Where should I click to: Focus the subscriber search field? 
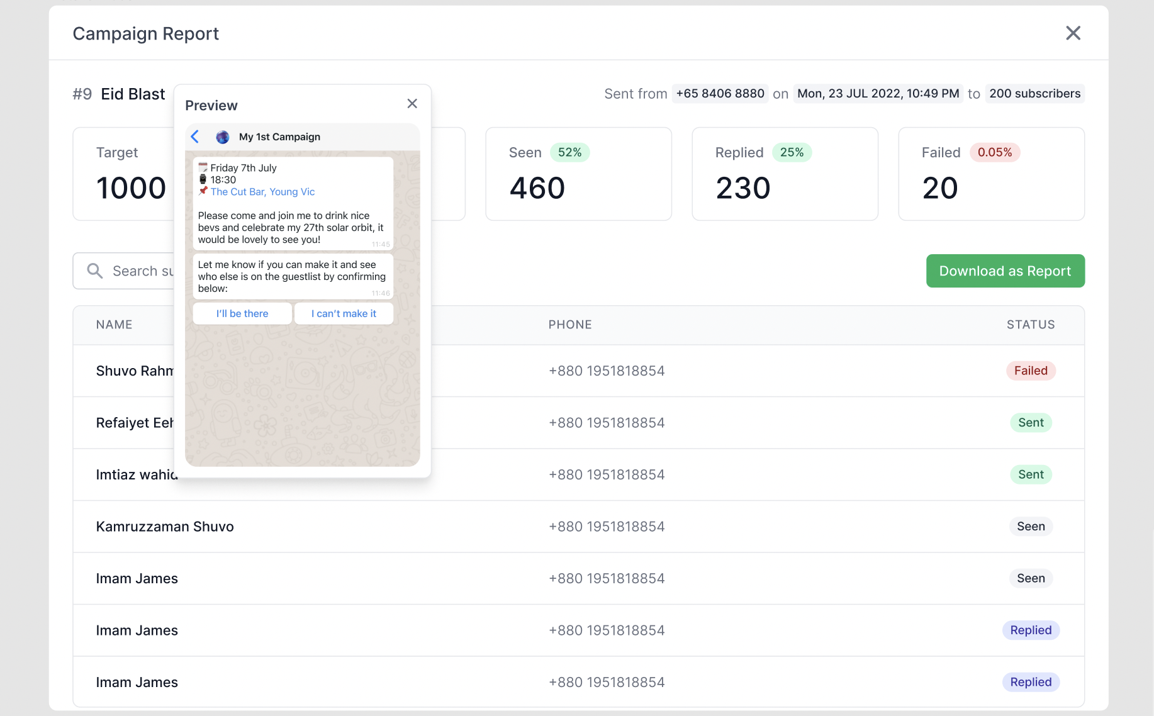coord(142,271)
